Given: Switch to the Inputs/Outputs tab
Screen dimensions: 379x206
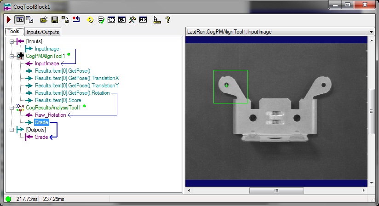Looking at the screenshot, I should (43, 32).
